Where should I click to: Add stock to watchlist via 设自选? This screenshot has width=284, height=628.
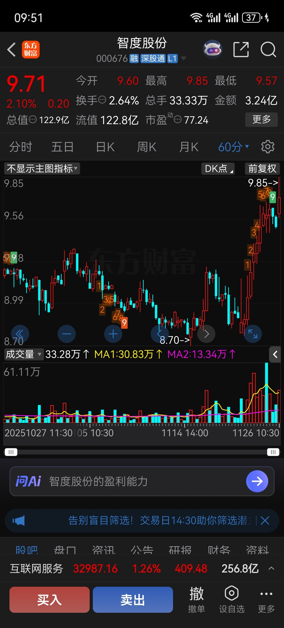pos(232,600)
